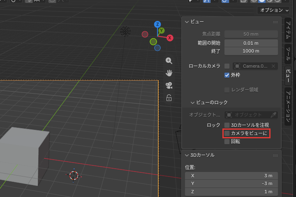Click the eyedropper in the オブジェクト field
The height and width of the screenshot is (197, 296).
point(273,115)
